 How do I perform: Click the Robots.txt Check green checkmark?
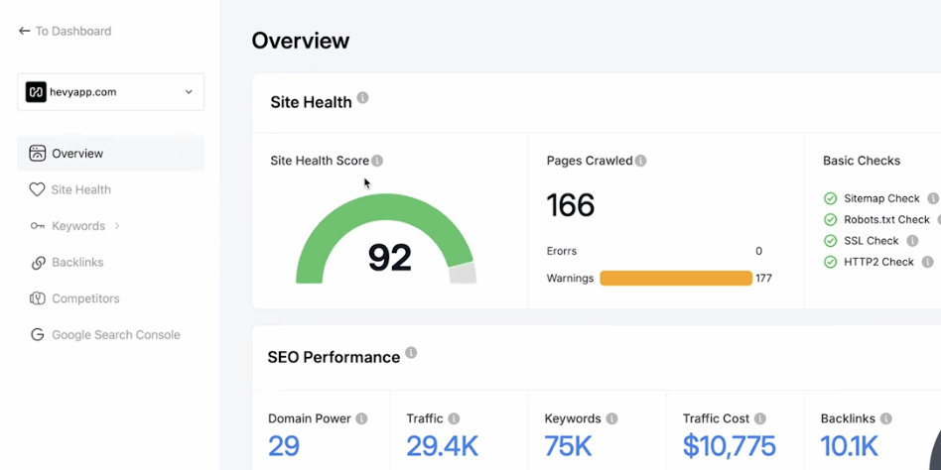click(x=830, y=220)
